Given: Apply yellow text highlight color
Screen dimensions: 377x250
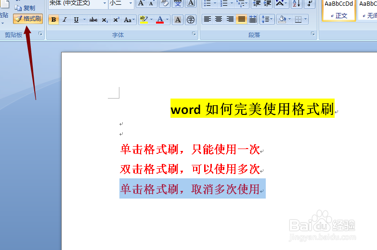Looking at the screenshot, I should 144,20.
